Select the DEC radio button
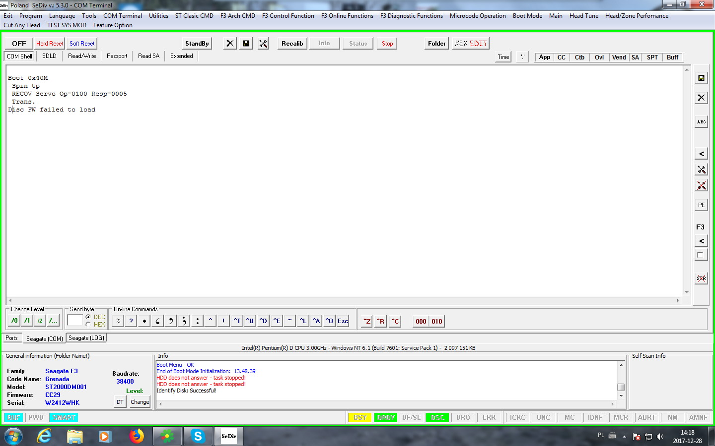 coord(88,317)
